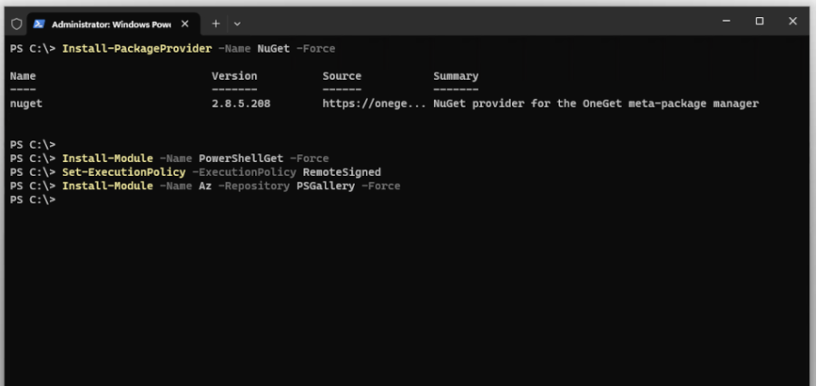The image size is (817, 386).
Task: Click the NuGet provider summary description text
Action: (596, 103)
